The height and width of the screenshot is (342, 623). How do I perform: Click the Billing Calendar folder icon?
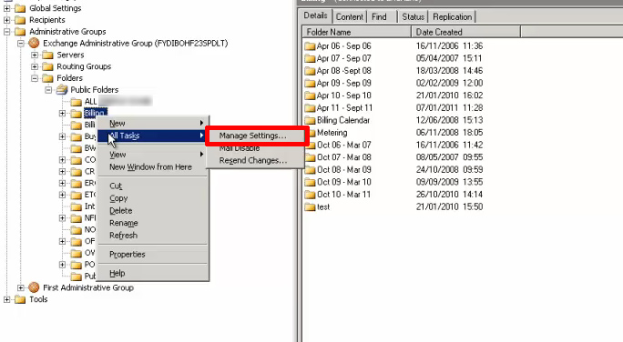coord(310,120)
